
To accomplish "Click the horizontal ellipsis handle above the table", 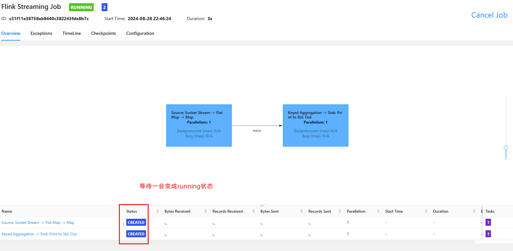I will (262, 206).
